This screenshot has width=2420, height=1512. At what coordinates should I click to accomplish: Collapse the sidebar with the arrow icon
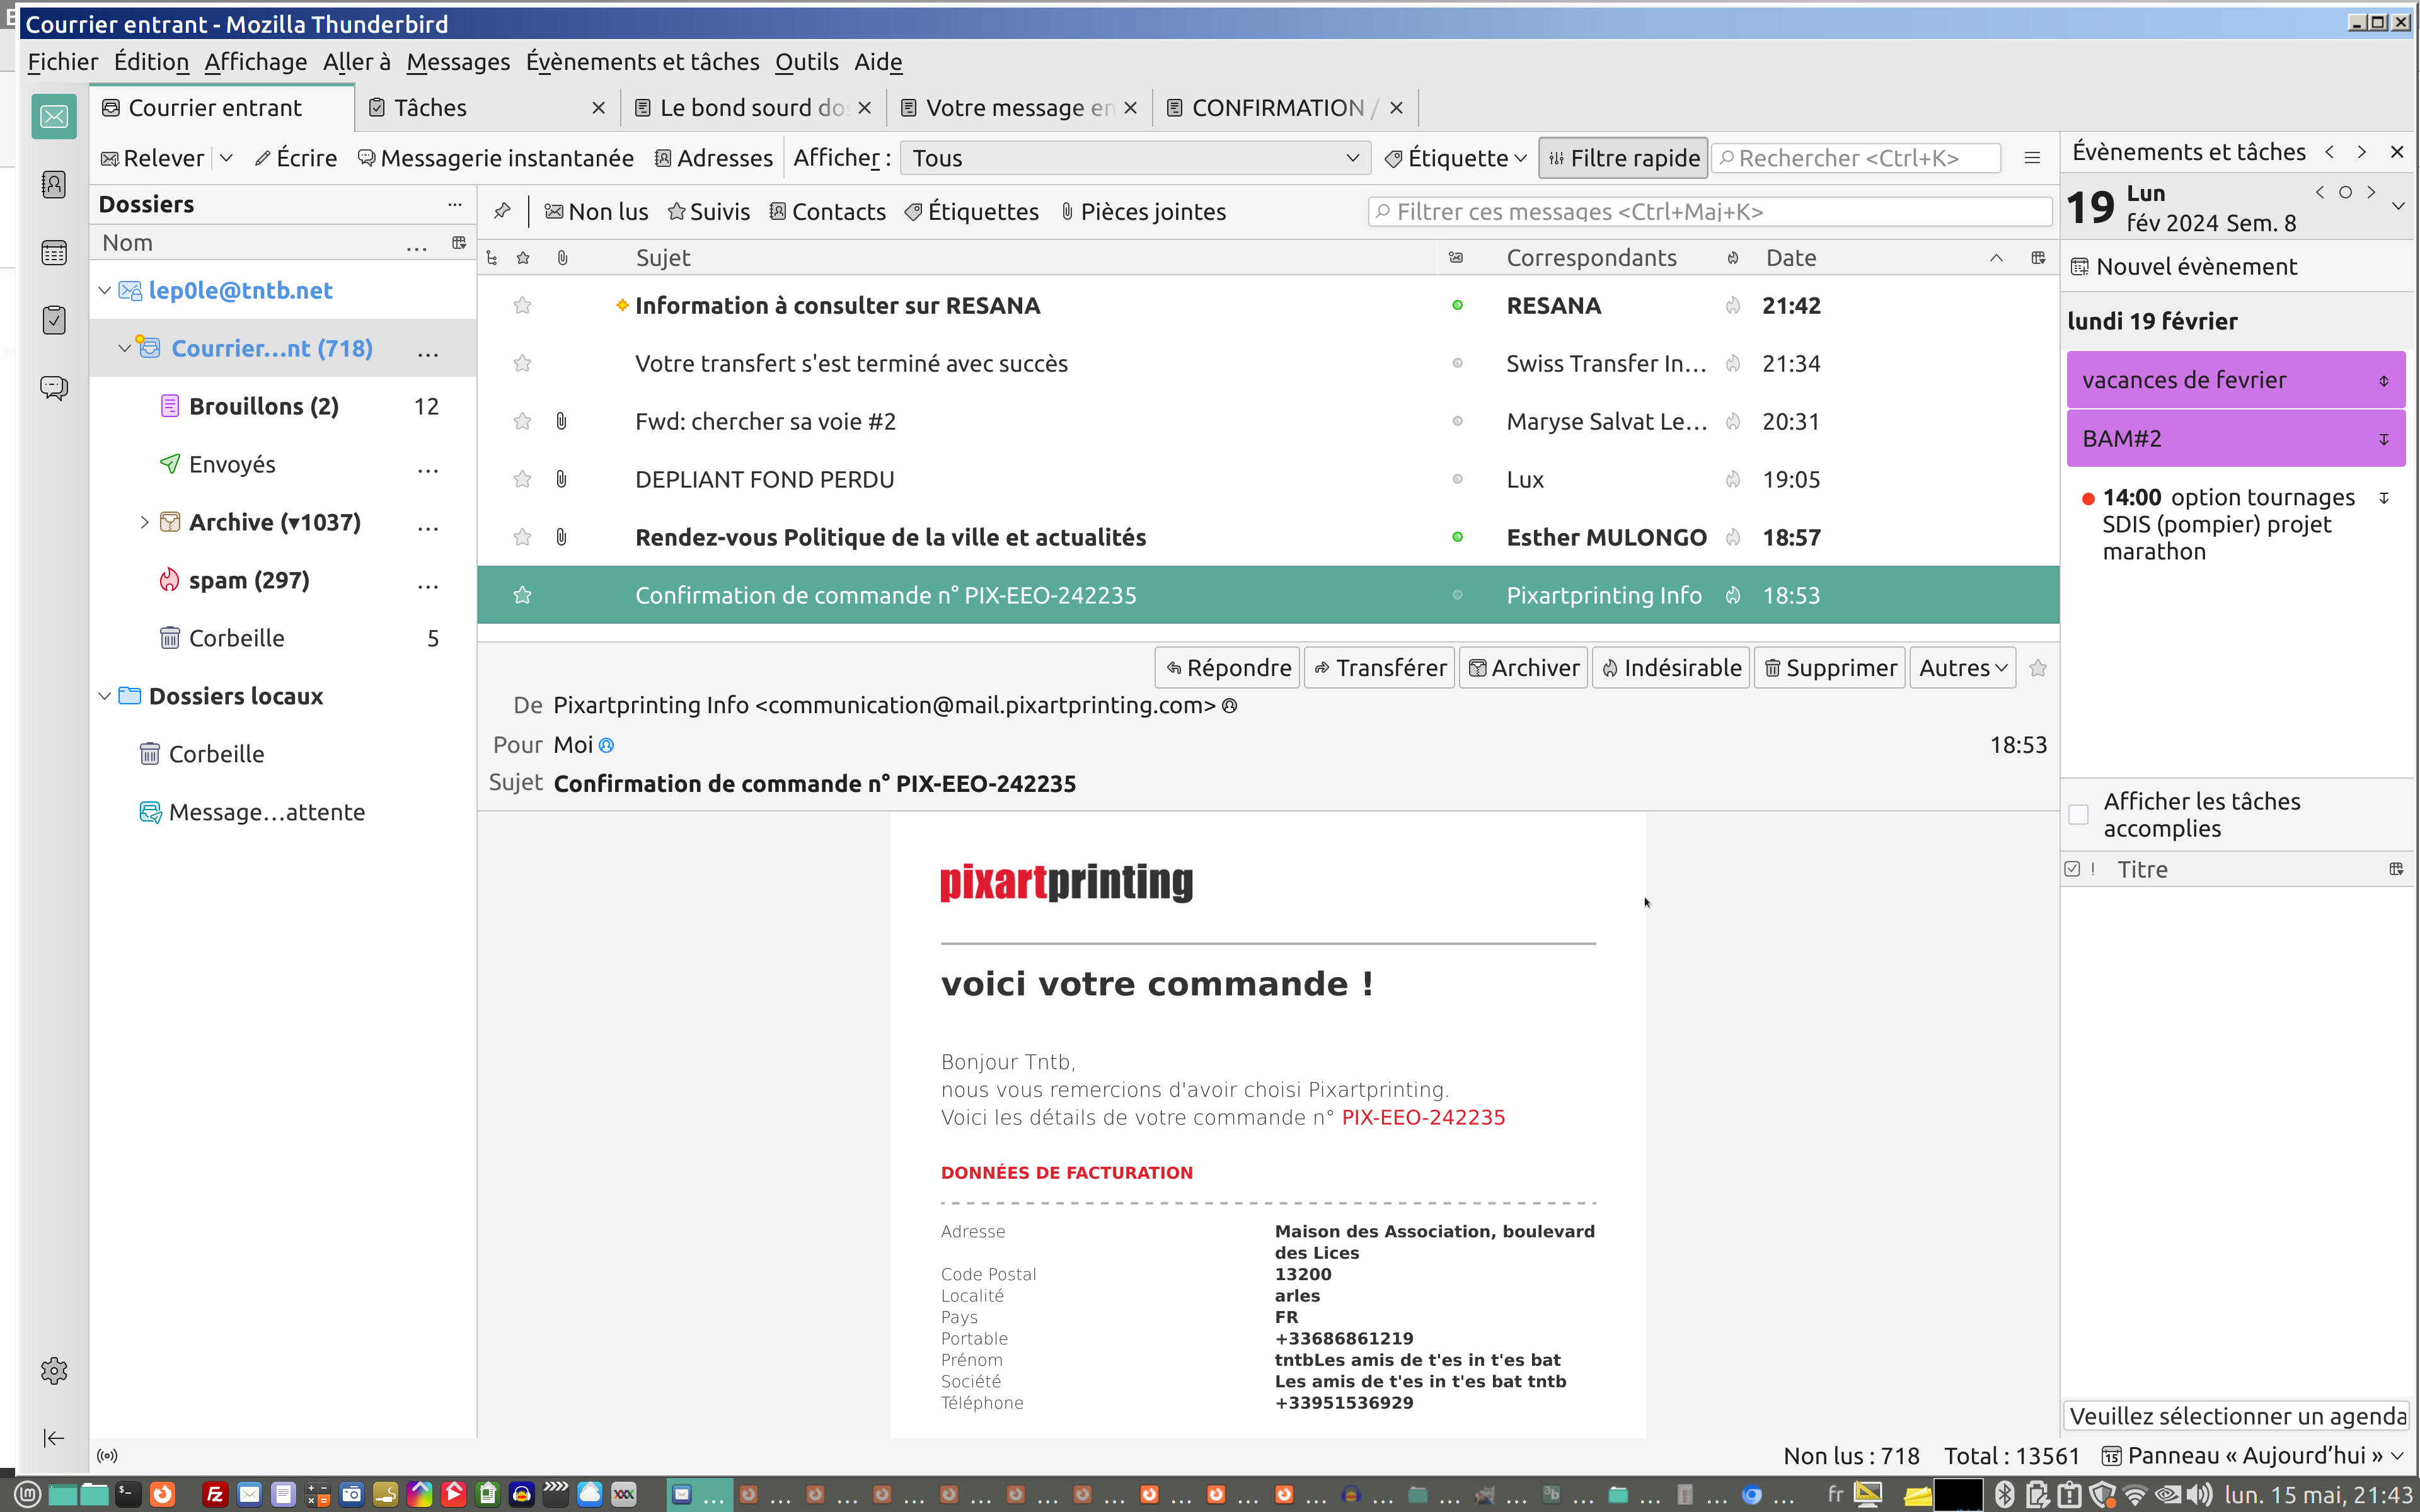[x=54, y=1438]
